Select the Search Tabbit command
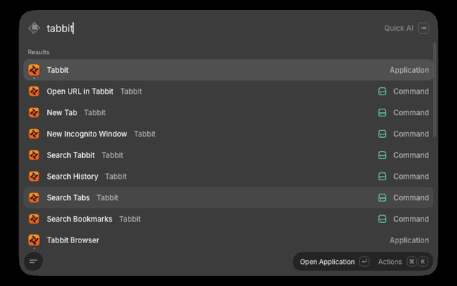This screenshot has height=286, width=457. [x=228, y=155]
